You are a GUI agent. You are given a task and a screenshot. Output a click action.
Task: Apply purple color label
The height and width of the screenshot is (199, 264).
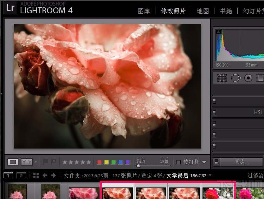[128, 162]
